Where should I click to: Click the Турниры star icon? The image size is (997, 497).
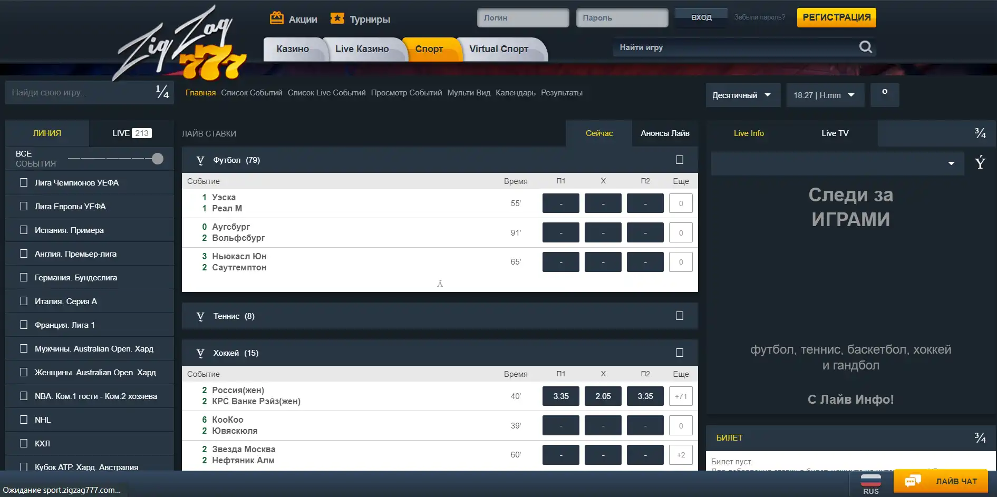pos(337,18)
